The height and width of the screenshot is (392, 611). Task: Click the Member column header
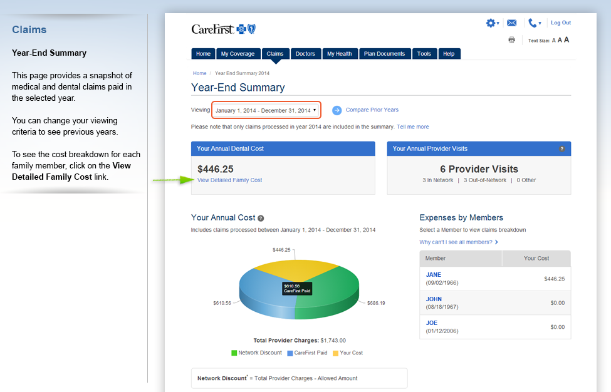point(461,259)
